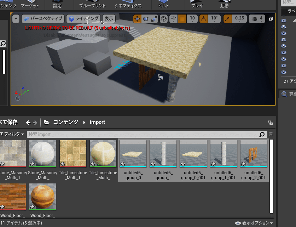
Task: Open the フィルタ dropdown
Action: click(12, 134)
